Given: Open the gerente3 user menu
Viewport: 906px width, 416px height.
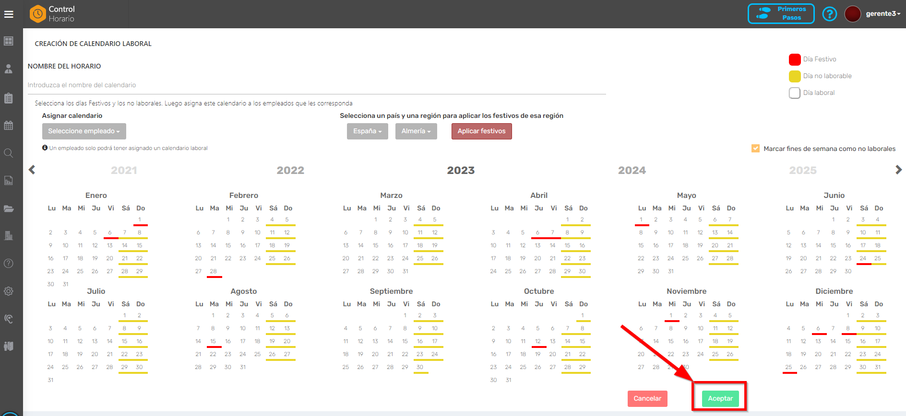Looking at the screenshot, I should click(883, 14).
